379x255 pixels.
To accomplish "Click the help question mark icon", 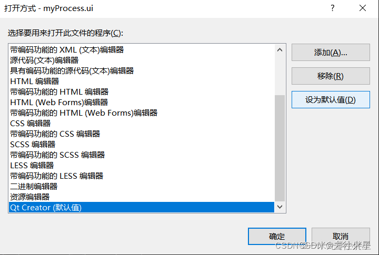I will (x=333, y=8).
